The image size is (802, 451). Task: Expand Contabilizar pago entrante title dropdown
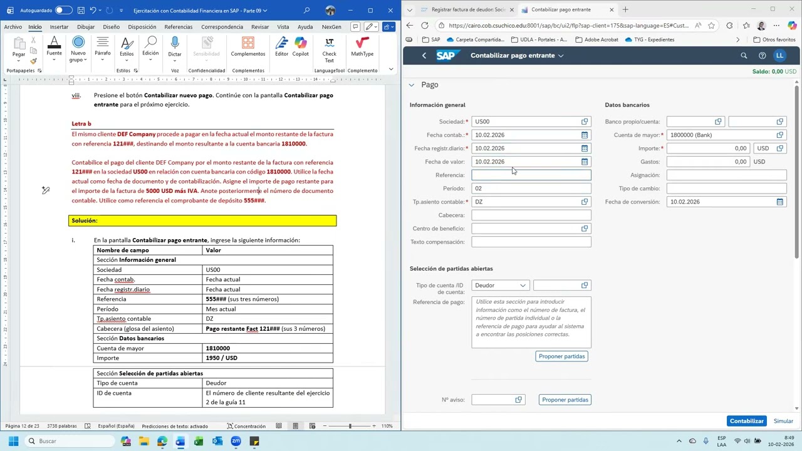[561, 56]
